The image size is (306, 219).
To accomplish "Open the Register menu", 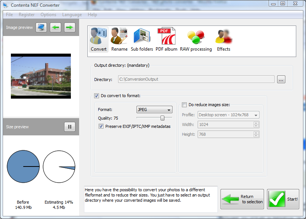I will click(27, 15).
